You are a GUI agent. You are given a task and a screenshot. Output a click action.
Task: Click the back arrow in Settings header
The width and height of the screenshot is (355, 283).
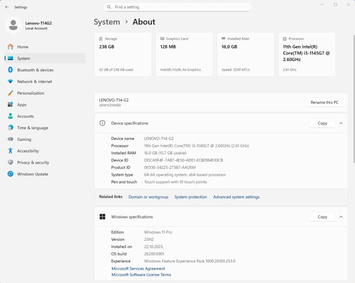(x=7, y=7)
